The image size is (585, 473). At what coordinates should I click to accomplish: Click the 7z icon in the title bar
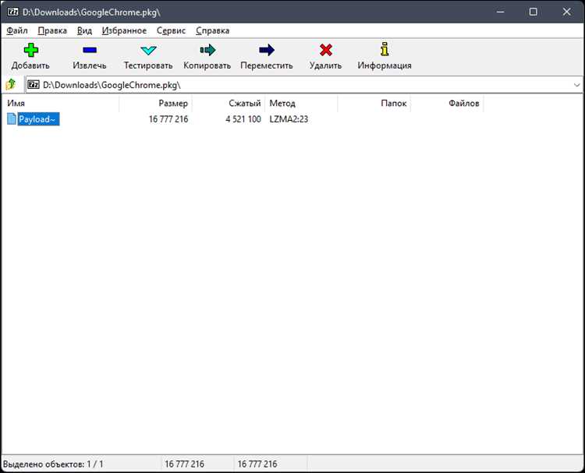pyautogui.click(x=13, y=12)
